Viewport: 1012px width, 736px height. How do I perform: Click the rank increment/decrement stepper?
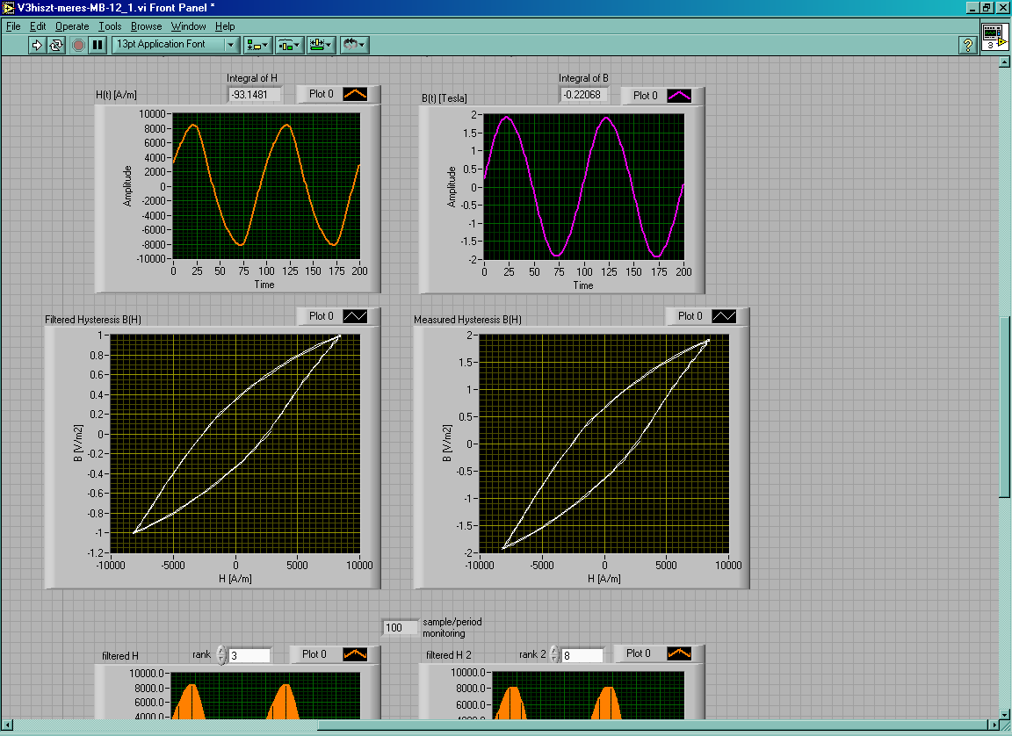pyautogui.click(x=221, y=655)
